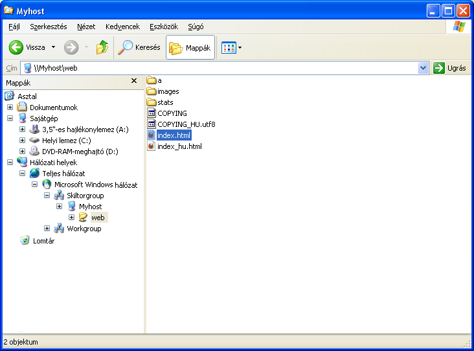474x351 pixels.
Task: Click the computer icon in address bar
Action: (x=27, y=68)
